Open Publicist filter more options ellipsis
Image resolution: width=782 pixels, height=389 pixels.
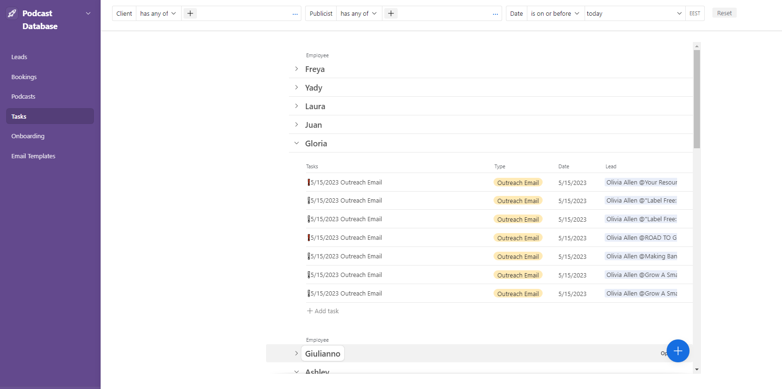495,14
